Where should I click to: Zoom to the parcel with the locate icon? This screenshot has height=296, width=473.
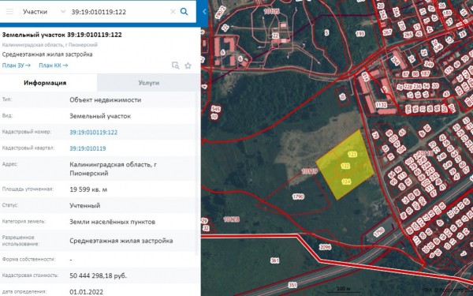175,66
